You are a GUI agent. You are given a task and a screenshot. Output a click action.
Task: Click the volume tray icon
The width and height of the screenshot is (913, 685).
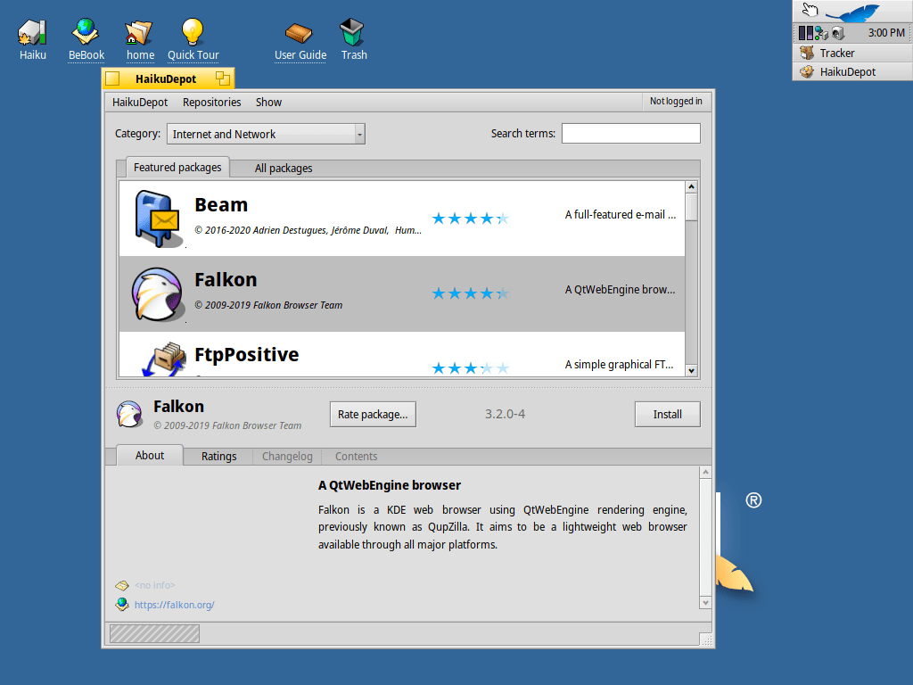pyautogui.click(x=838, y=33)
